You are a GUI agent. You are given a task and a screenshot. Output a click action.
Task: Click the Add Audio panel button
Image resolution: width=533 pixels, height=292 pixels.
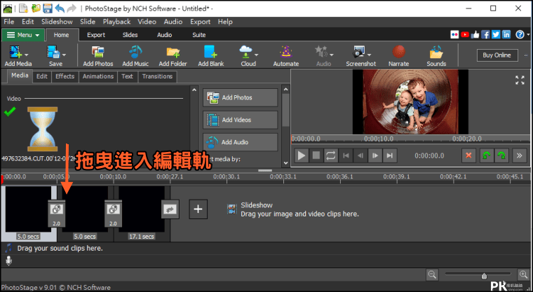coord(241,142)
